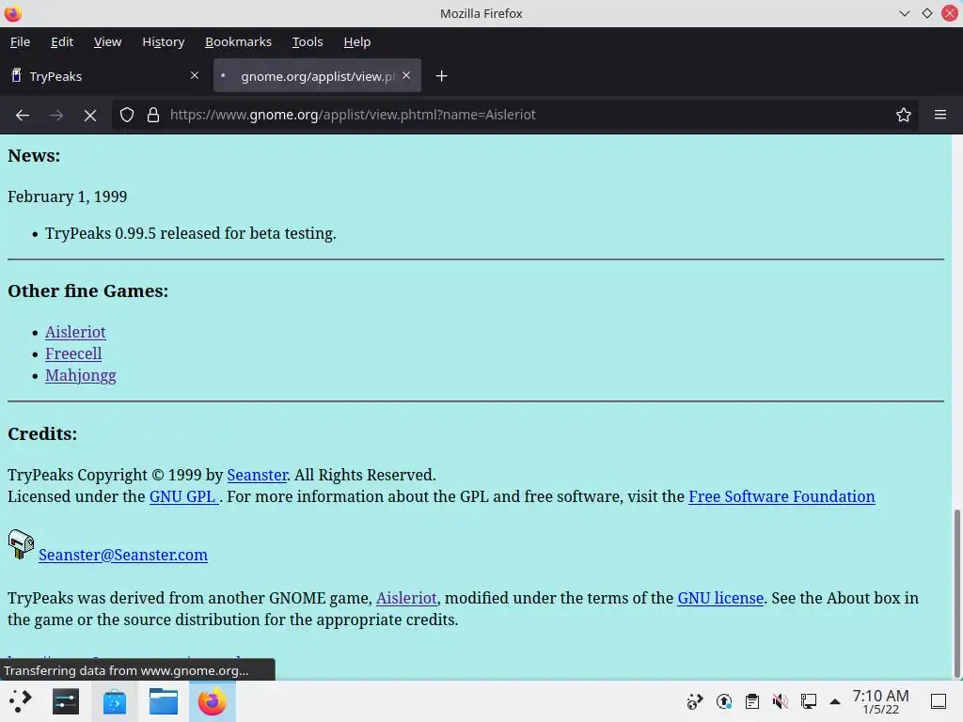
Task: Open the View menu
Action: pos(107,41)
